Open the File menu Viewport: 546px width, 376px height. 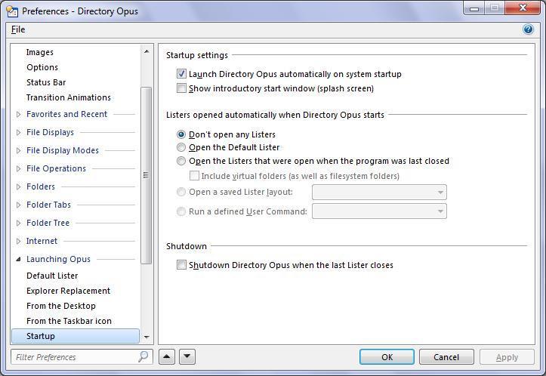(x=18, y=29)
